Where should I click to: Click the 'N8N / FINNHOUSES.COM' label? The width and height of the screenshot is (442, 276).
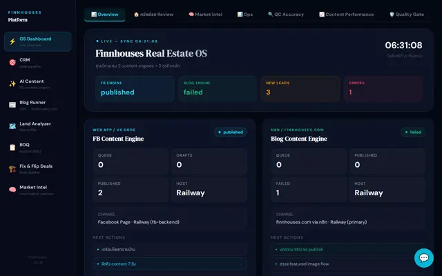pyautogui.click(x=297, y=130)
